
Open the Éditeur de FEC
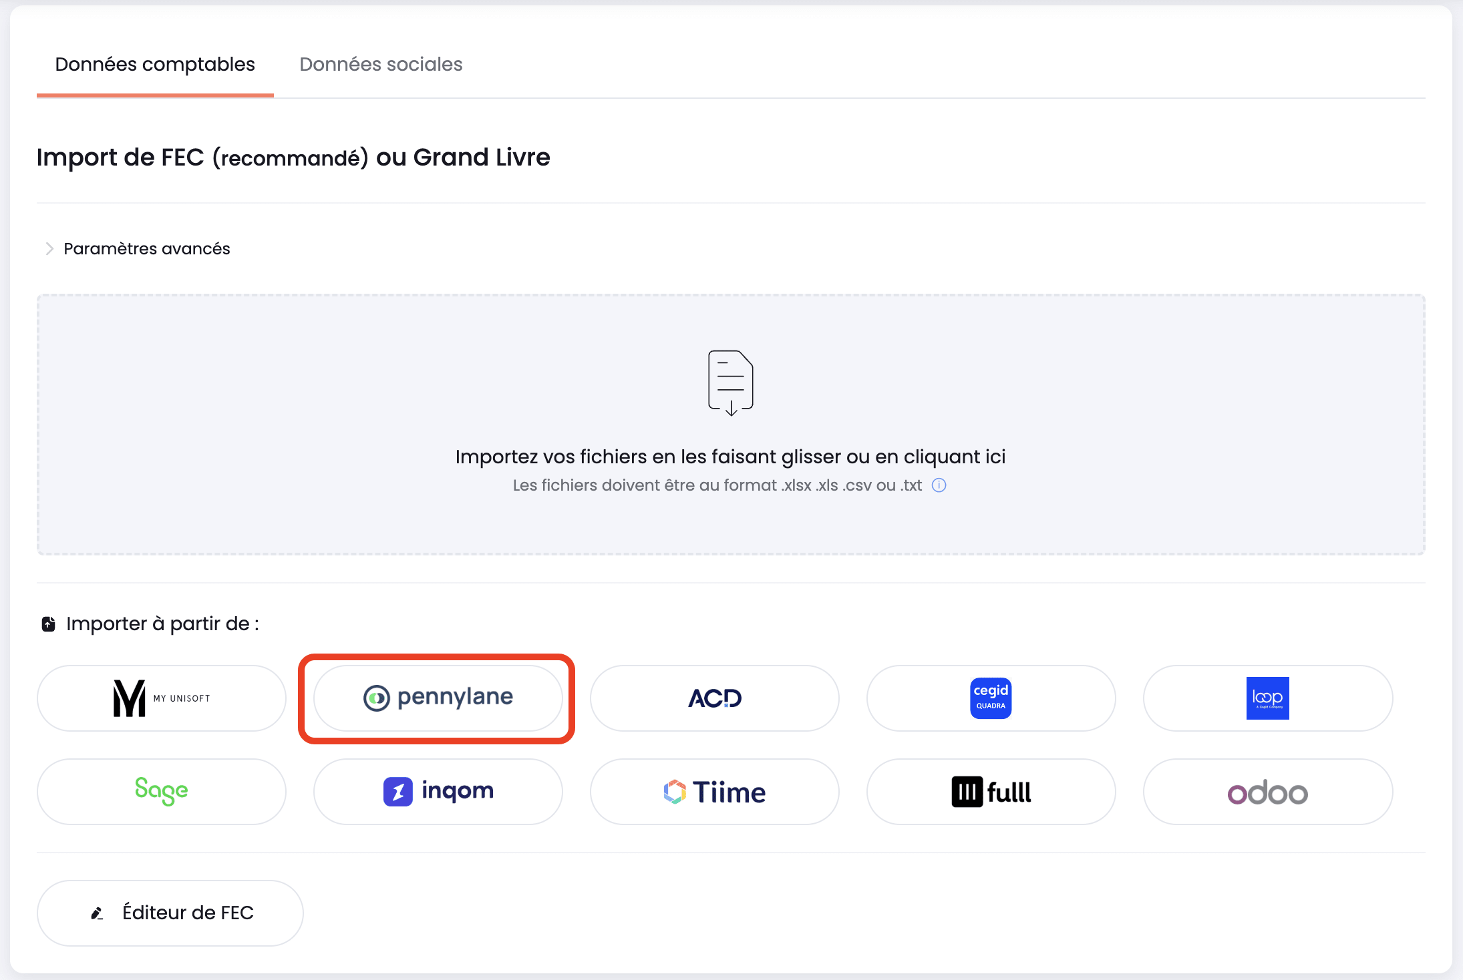pyautogui.click(x=170, y=913)
